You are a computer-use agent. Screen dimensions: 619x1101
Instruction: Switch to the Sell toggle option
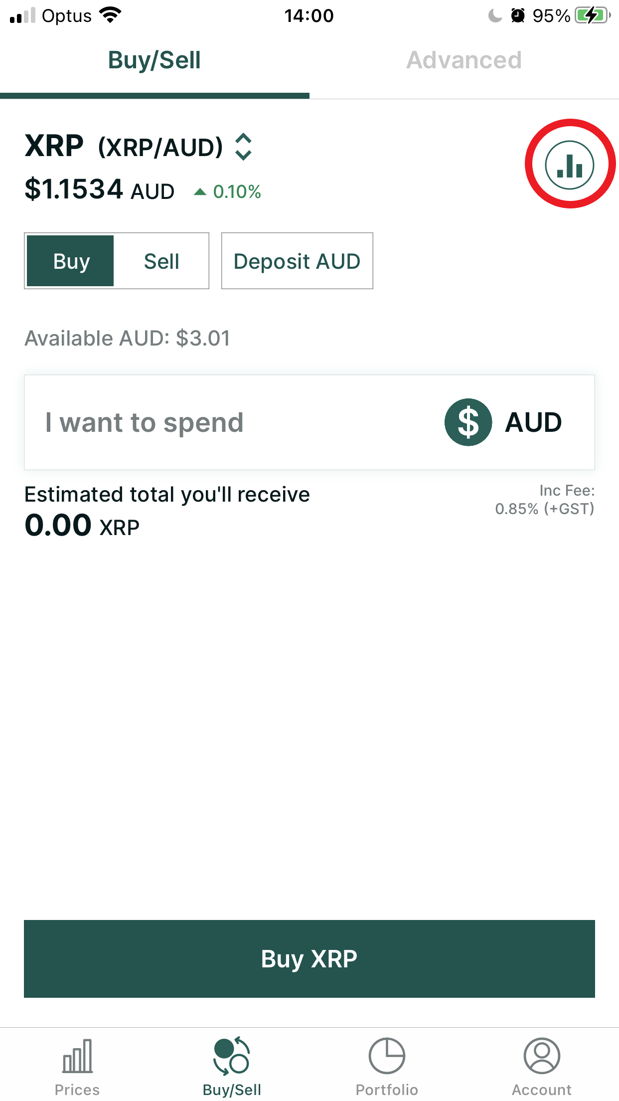161,261
